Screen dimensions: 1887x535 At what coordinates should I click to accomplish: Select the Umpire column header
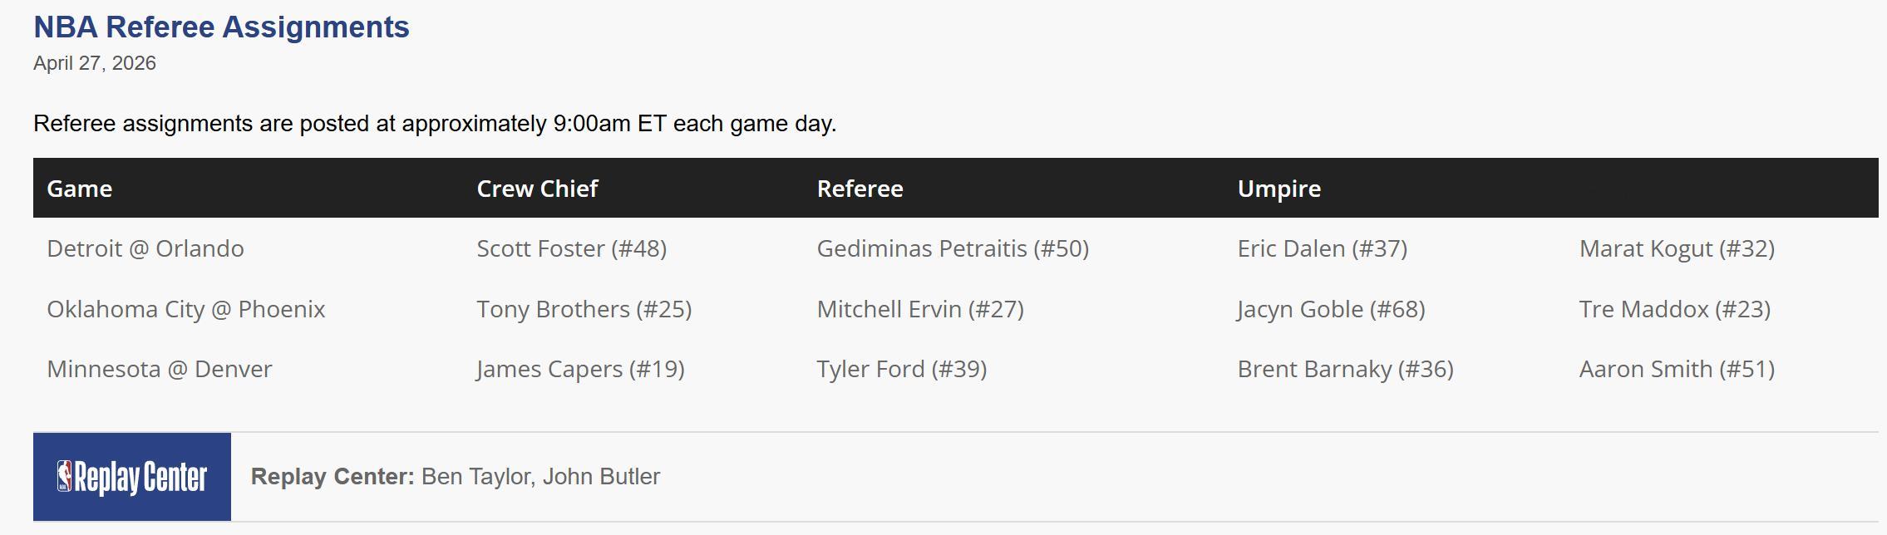[1279, 189]
